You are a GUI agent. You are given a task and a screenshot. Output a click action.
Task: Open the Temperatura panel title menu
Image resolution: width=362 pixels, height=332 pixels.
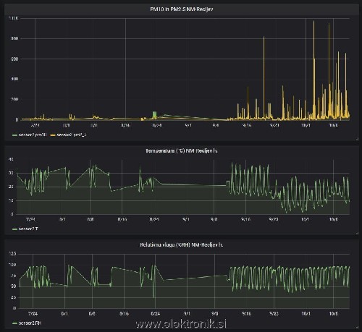pos(182,151)
